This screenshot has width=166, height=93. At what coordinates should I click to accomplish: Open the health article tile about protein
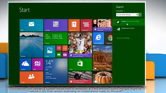pos(102,25)
